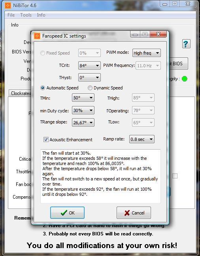This screenshot has width=200, height=256.
Task: Open the File menu
Action: (x=11, y=15)
